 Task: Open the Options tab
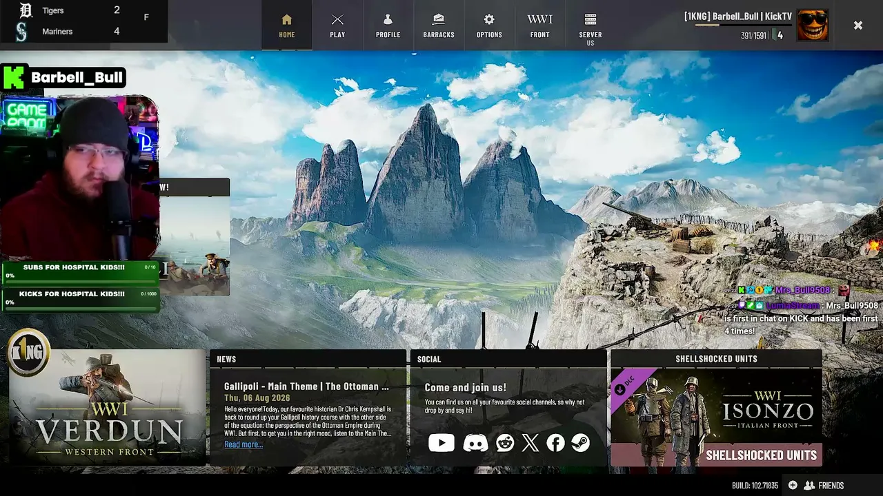489,25
